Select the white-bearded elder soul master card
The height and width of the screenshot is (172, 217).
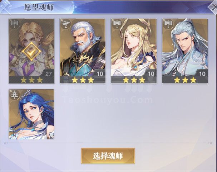coord(83,51)
